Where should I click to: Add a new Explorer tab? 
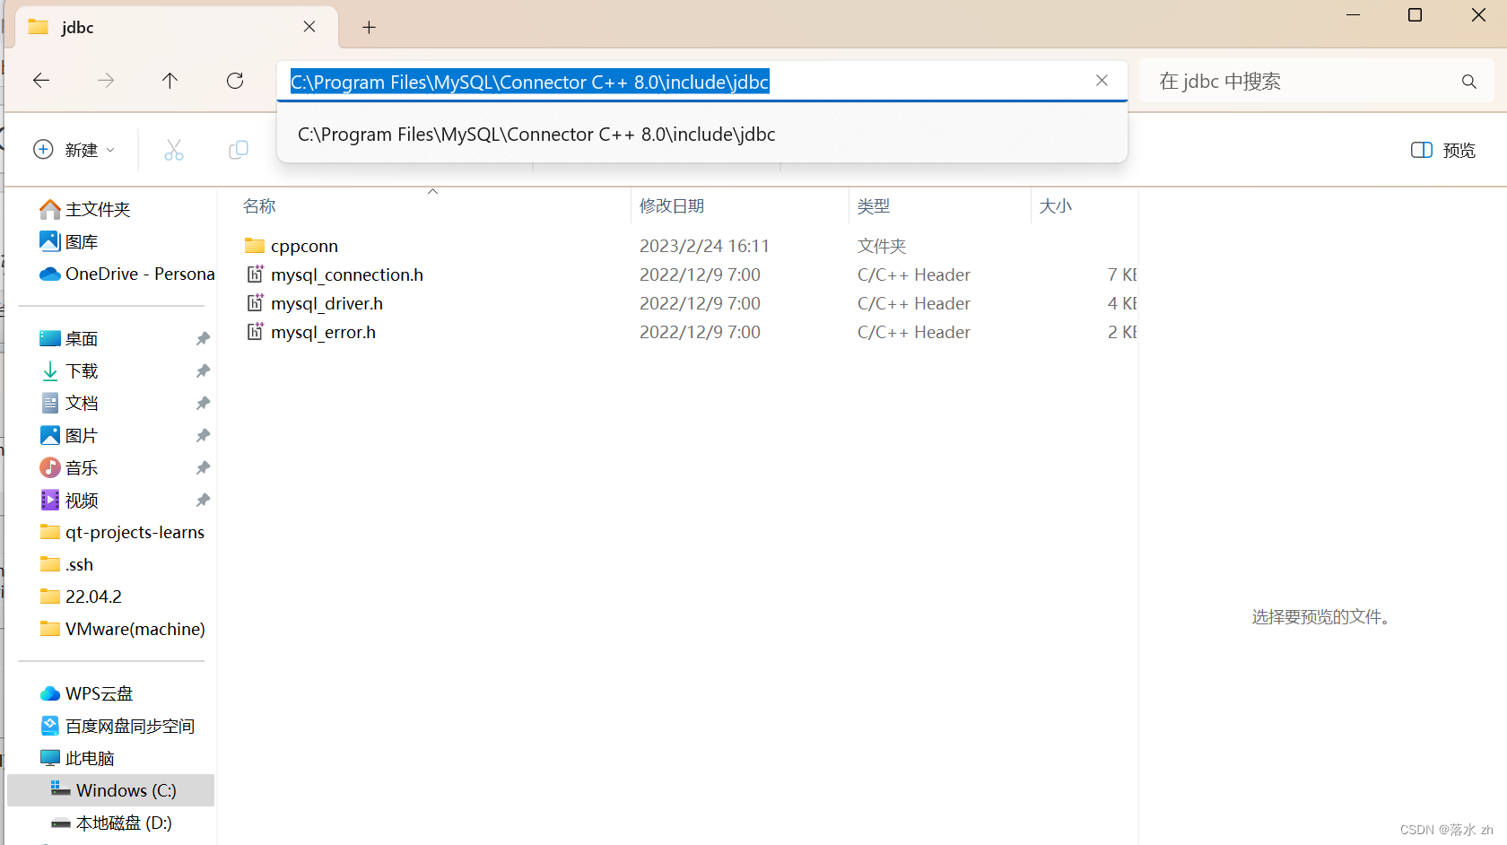[x=369, y=27]
